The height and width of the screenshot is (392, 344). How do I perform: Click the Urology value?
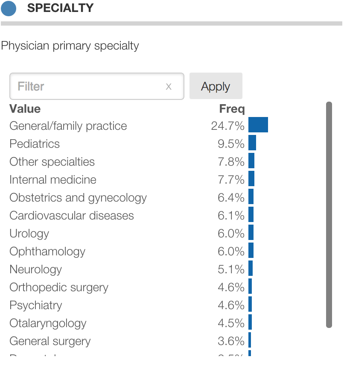click(x=29, y=234)
